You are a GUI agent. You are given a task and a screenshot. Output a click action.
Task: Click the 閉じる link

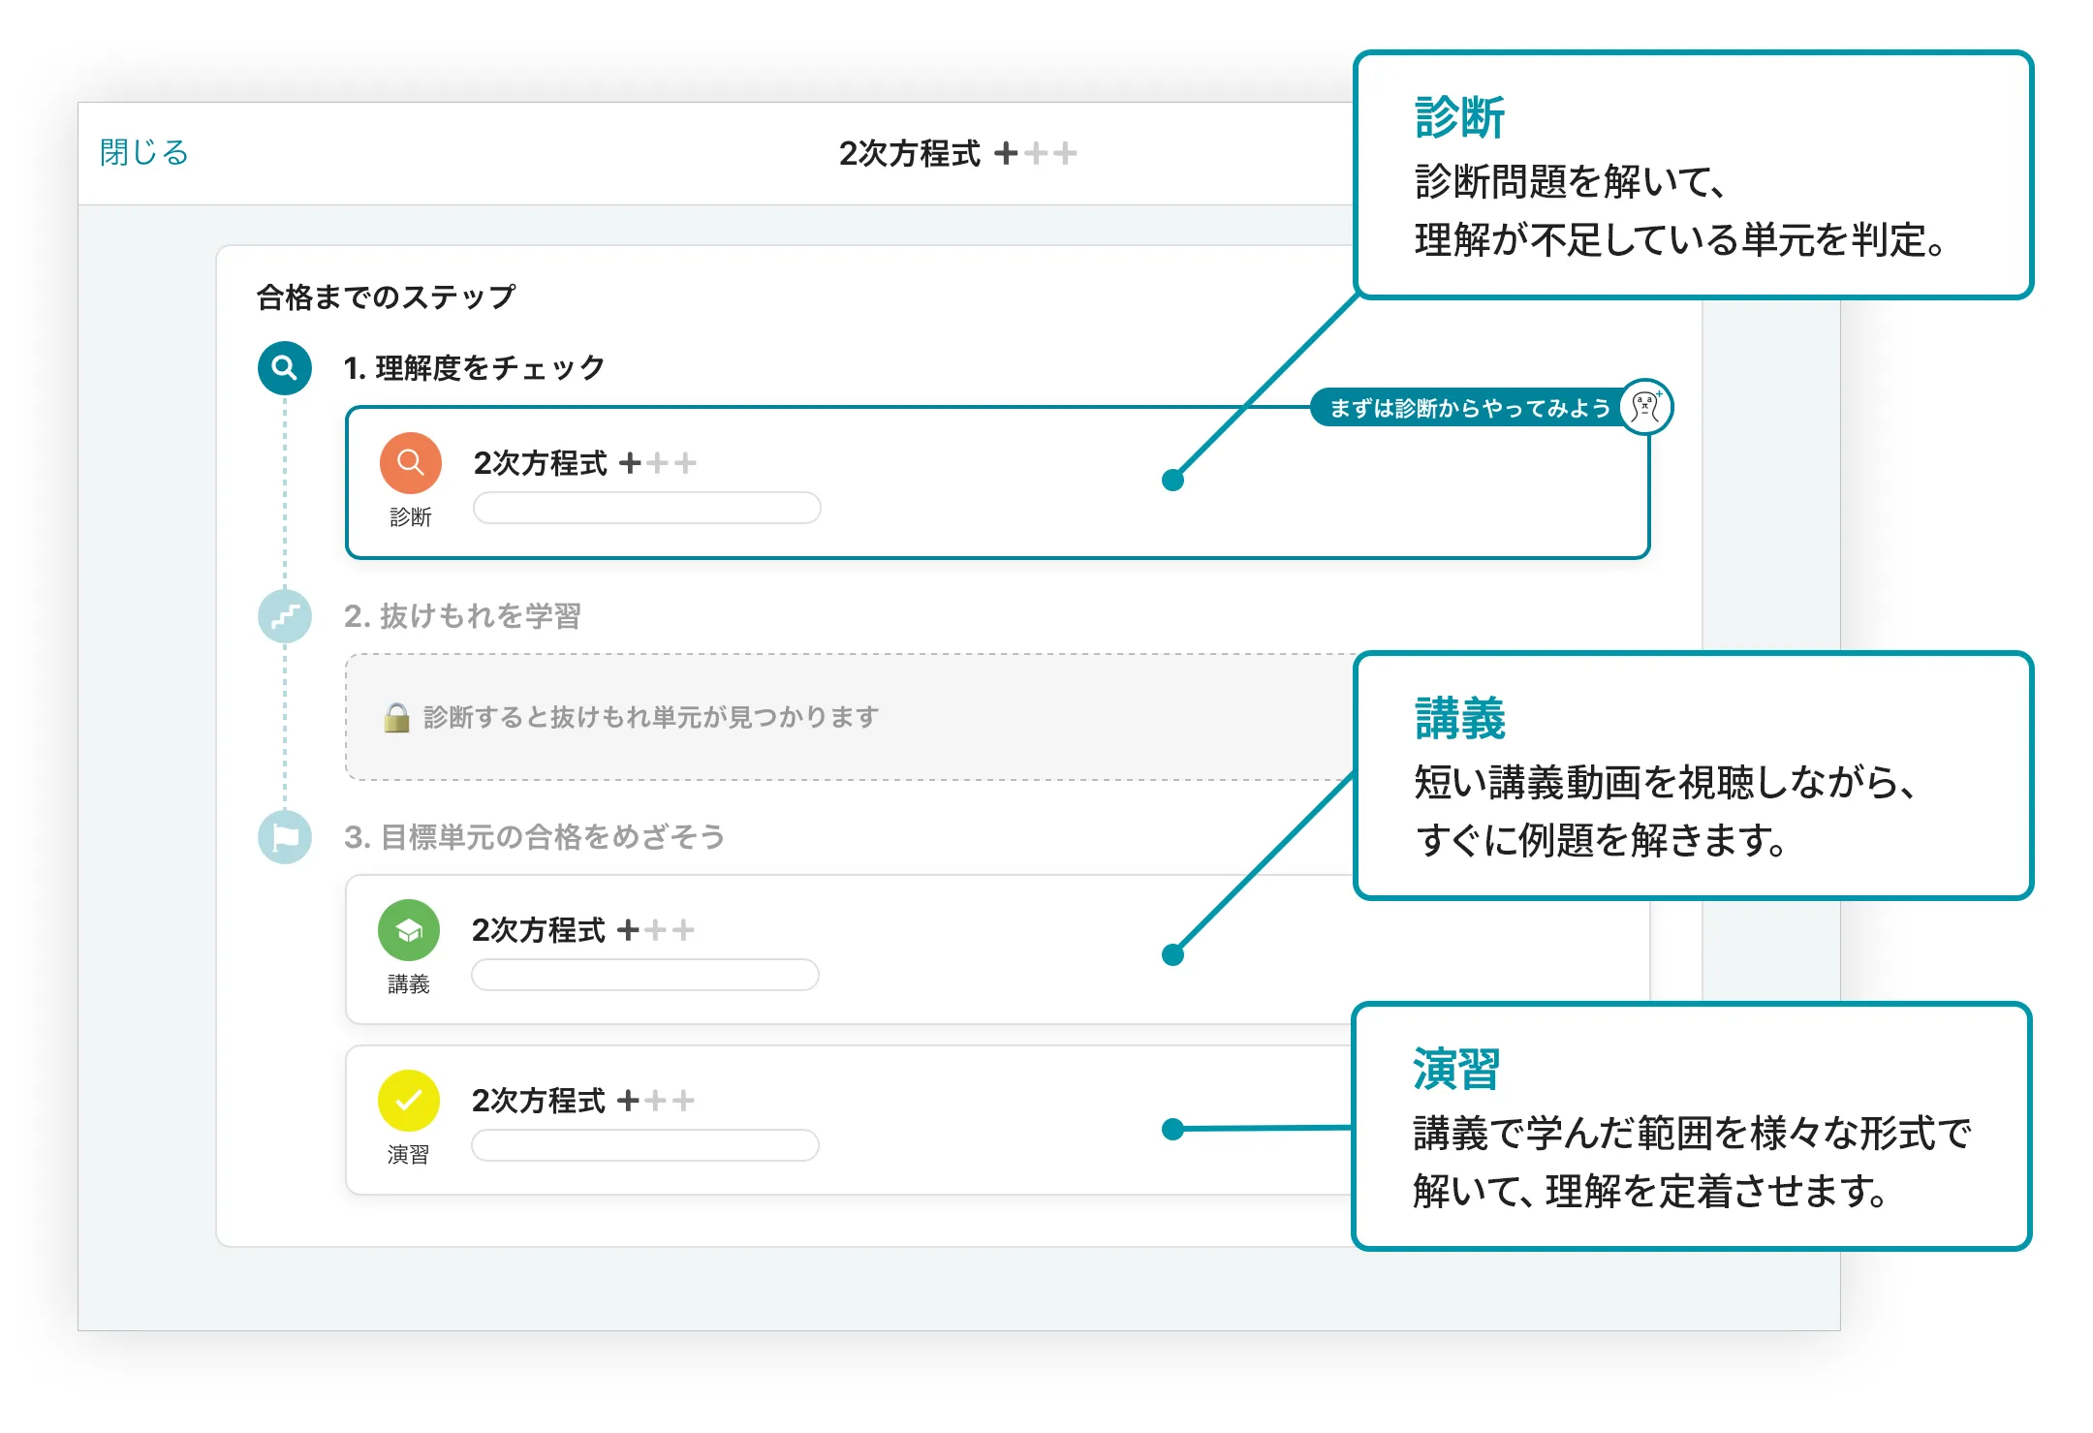coord(144,153)
